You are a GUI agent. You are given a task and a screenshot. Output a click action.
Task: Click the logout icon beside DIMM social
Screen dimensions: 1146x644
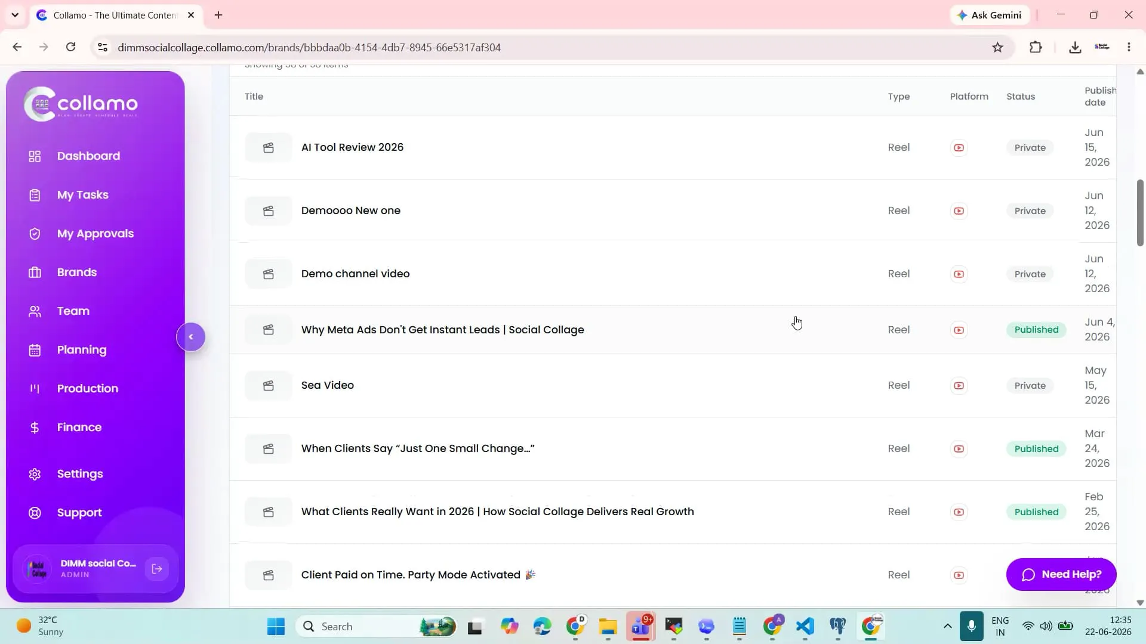[x=157, y=569]
